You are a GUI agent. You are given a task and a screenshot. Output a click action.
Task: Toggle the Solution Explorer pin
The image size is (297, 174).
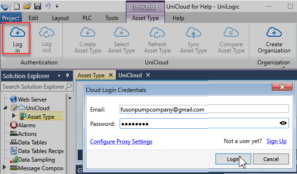click(x=67, y=76)
